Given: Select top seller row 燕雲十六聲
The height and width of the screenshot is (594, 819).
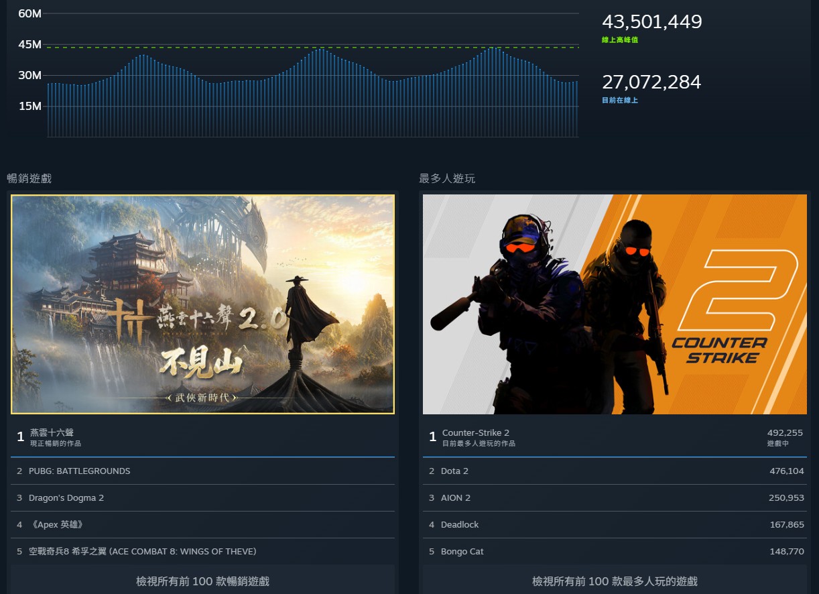Looking at the screenshot, I should pyautogui.click(x=202, y=437).
